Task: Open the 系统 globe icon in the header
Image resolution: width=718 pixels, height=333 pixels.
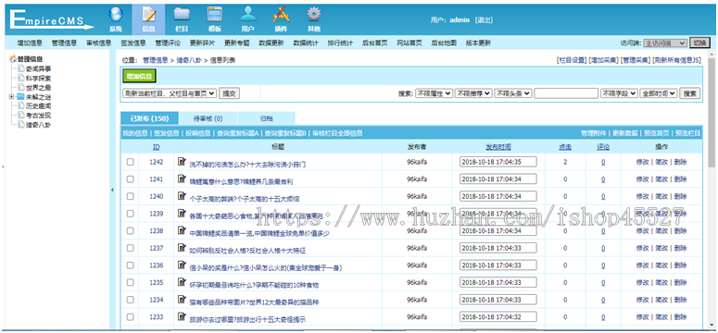Action: (116, 15)
